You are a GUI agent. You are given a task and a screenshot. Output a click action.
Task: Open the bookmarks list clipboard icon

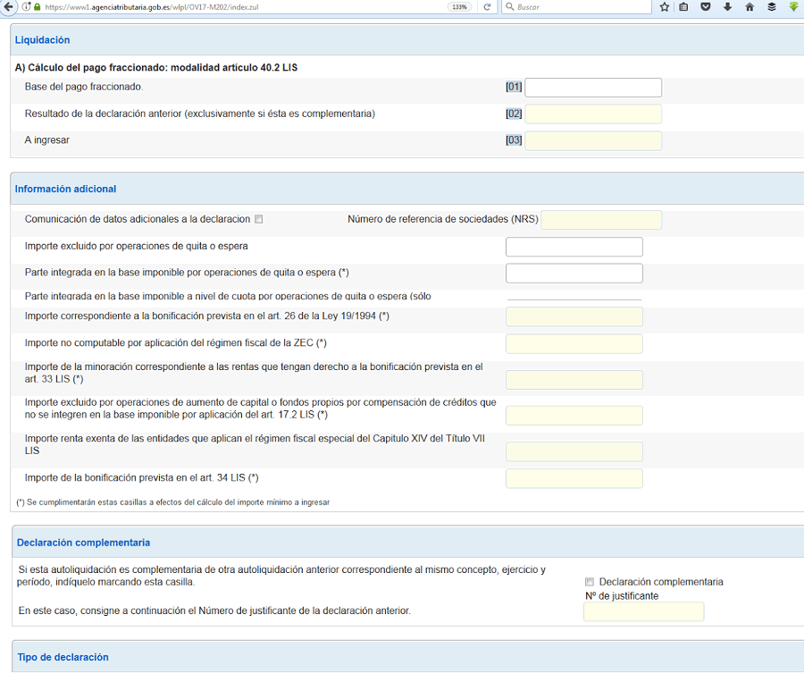click(684, 6)
